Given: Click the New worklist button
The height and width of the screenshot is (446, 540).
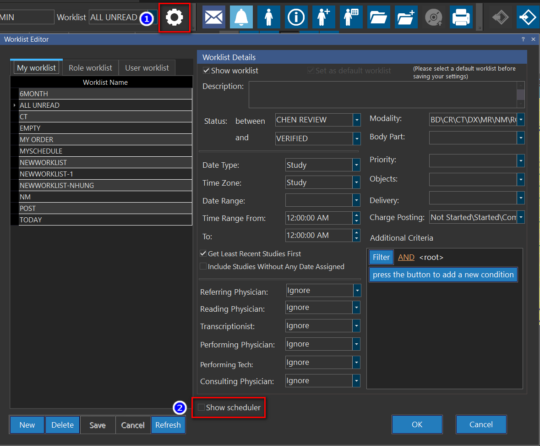Looking at the screenshot, I should 27,425.
